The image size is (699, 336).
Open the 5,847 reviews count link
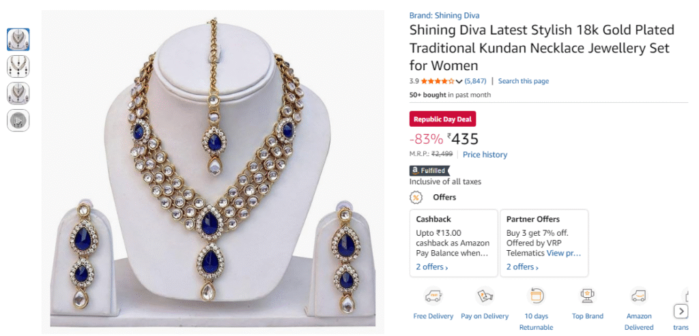tap(474, 82)
